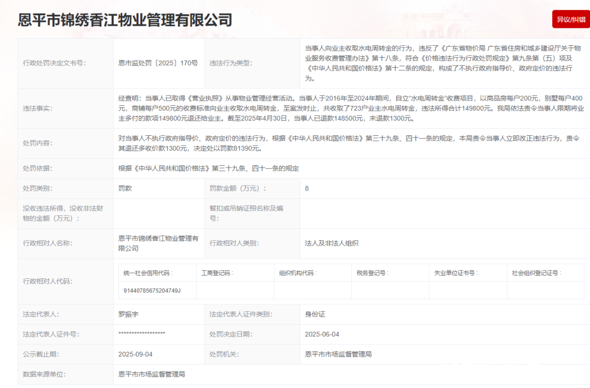Click the 处罚内容 label
Image resolution: width=590 pixels, height=388 pixels.
pos(38,143)
